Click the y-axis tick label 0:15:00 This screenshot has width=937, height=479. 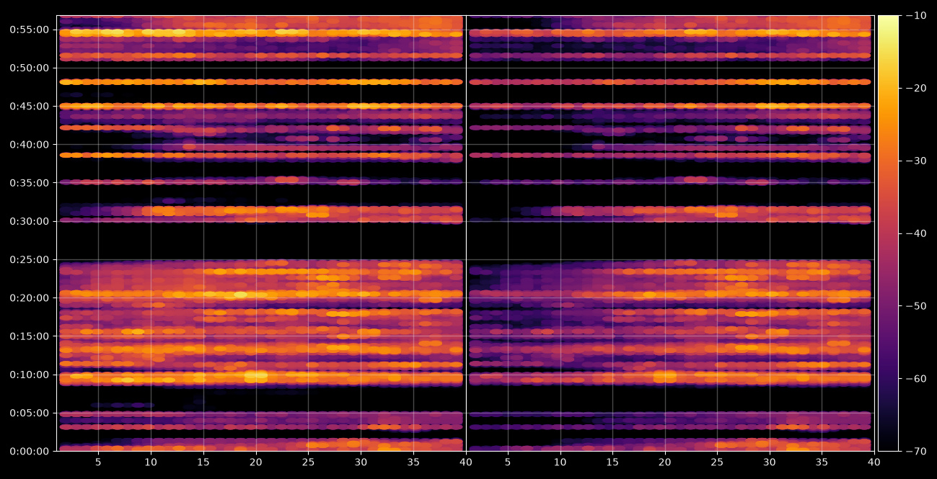pos(29,336)
